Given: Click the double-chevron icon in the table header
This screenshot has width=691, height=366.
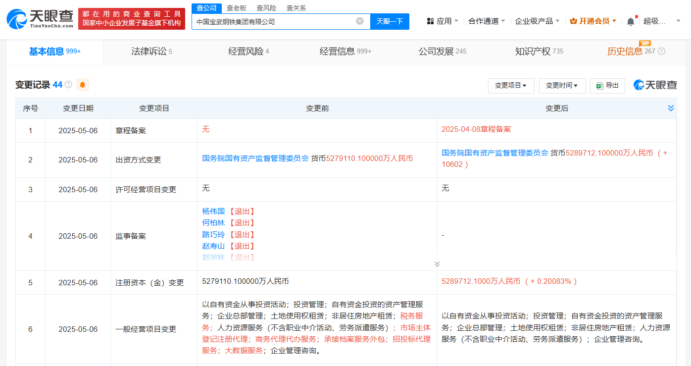Looking at the screenshot, I should click(x=671, y=108).
